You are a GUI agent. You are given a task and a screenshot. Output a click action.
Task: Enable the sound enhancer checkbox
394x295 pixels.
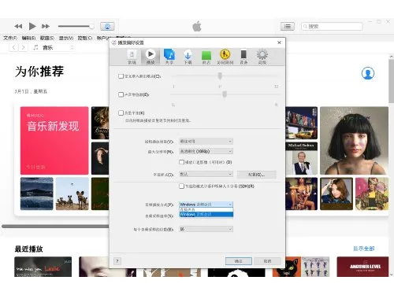tap(121, 94)
